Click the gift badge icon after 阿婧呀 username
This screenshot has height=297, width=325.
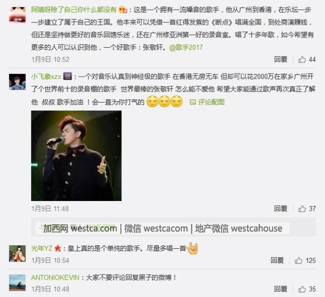(123, 10)
